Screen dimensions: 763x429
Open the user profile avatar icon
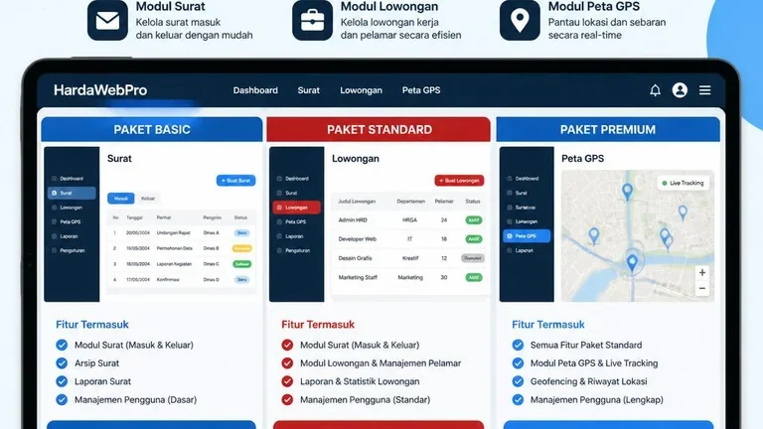680,90
